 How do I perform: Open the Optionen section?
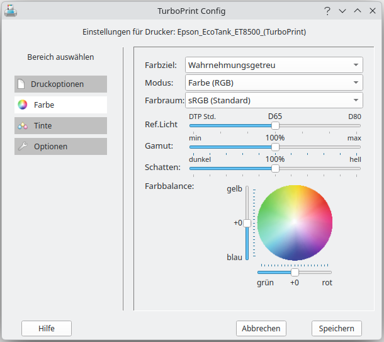(60, 147)
